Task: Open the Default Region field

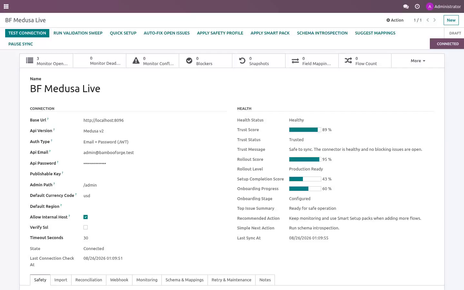Action: pyautogui.click(x=155, y=206)
